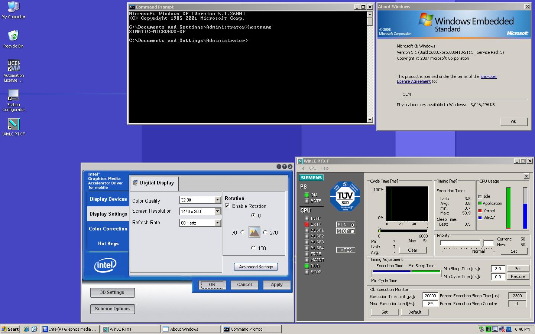535x334 pixels.
Task: Open Advanced Settings in Intel display panel
Action: tap(256, 266)
